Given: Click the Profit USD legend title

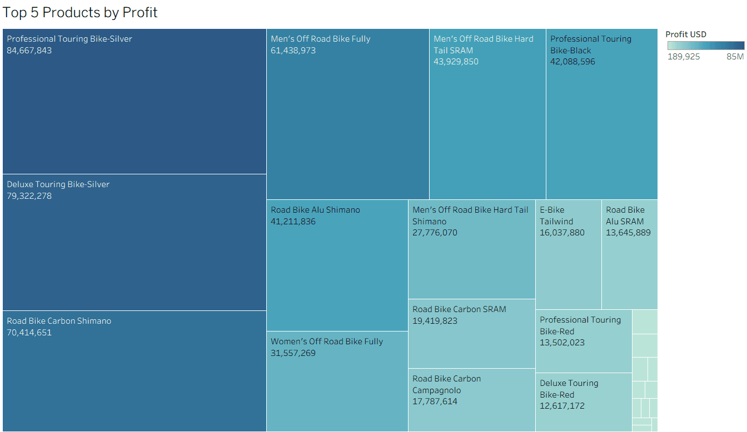Looking at the screenshot, I should click(686, 34).
